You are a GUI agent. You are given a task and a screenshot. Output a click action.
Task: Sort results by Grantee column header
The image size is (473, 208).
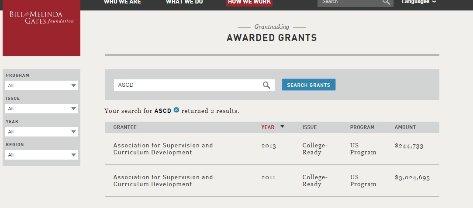125,127
